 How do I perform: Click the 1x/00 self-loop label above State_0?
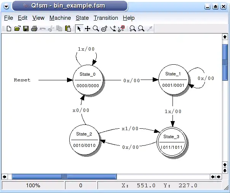[x=86, y=49]
